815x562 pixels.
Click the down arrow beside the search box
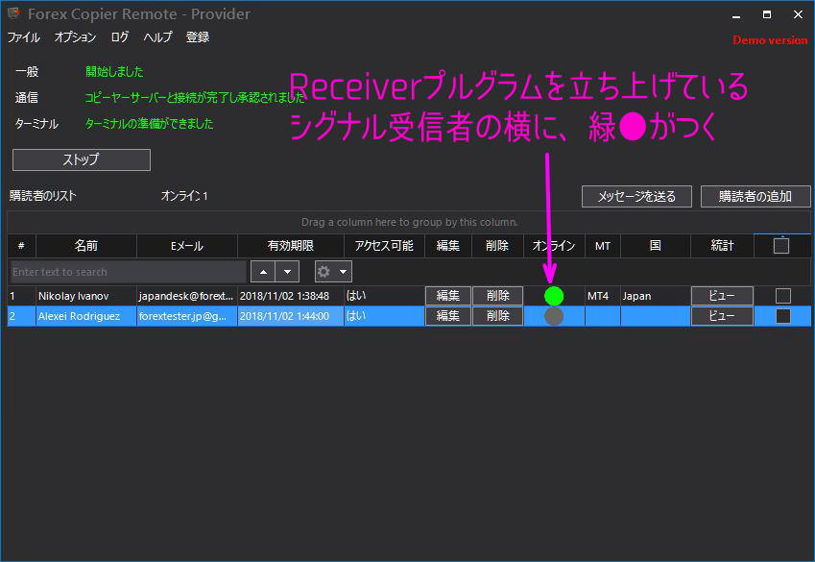pyautogui.click(x=286, y=271)
